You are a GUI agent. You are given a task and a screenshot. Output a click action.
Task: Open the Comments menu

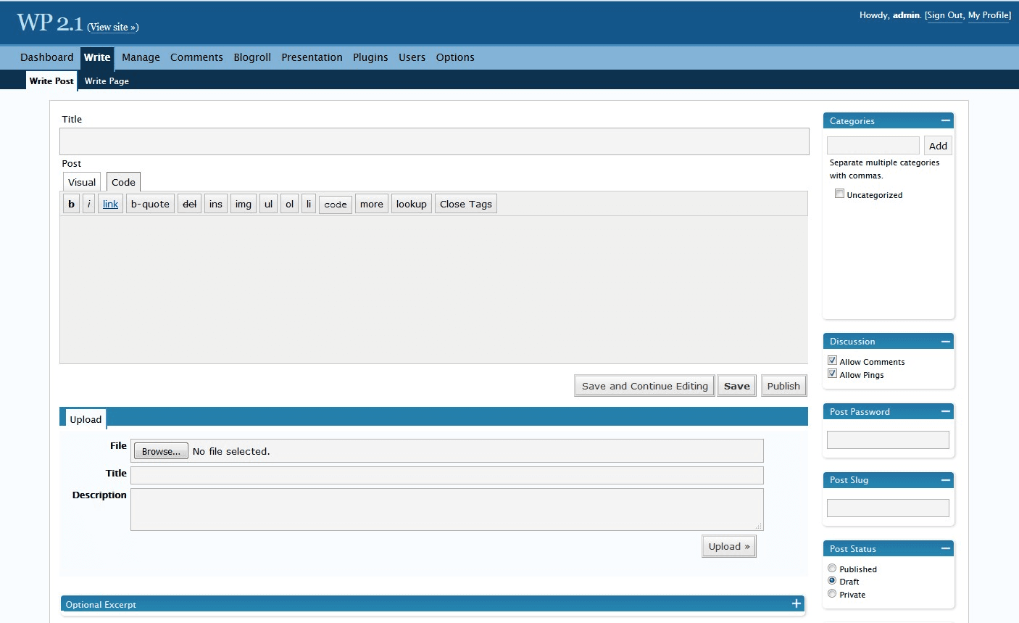tap(196, 57)
